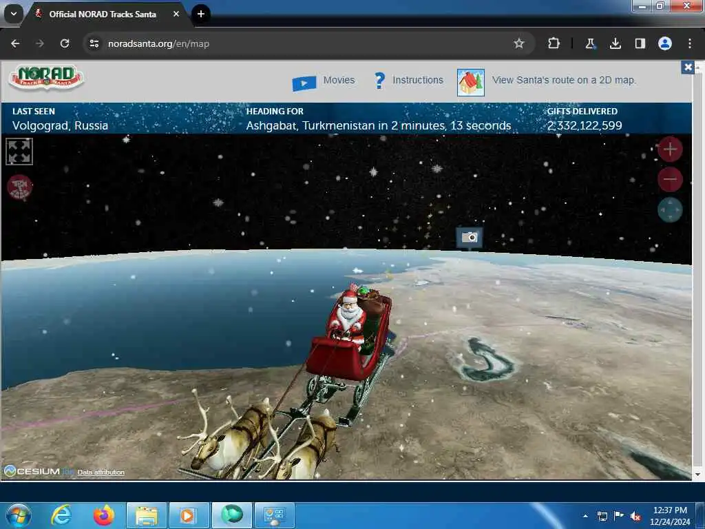The width and height of the screenshot is (705, 529).
Task: Toggle the browser side panel
Action: (640, 43)
